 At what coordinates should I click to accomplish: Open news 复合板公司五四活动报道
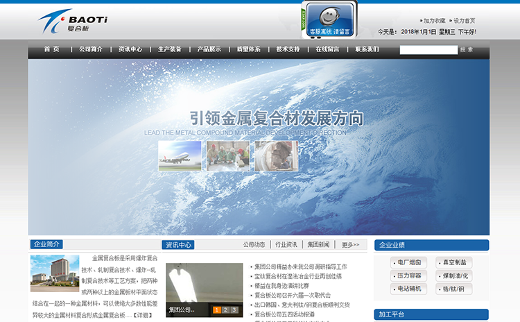pyautogui.click(x=284, y=314)
